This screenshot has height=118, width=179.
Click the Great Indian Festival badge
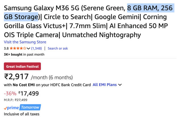pos(22,67)
